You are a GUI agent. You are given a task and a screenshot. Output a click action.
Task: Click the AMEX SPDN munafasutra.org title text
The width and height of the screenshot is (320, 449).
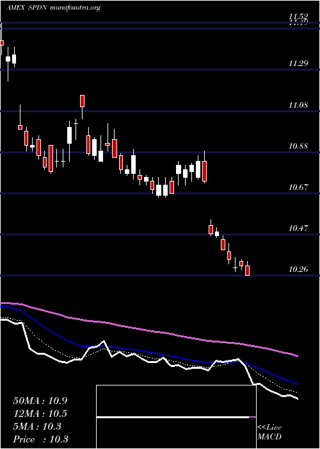(53, 8)
